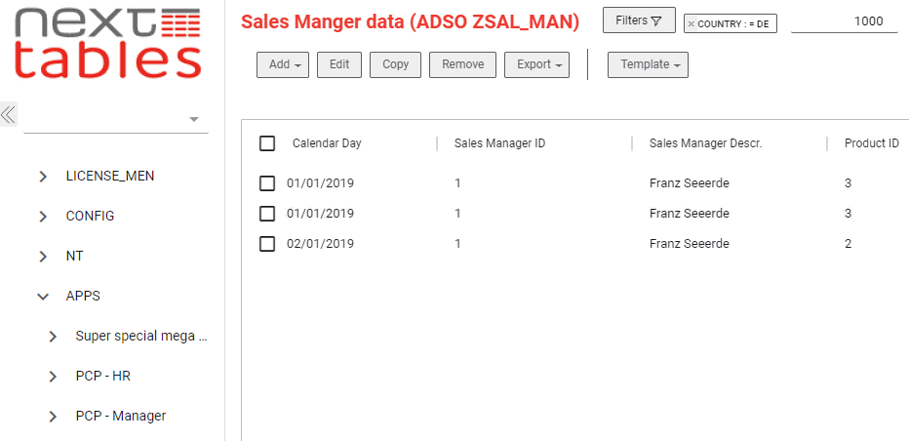Click the Remove button
Screen dimensions: 909x441
click(x=462, y=64)
